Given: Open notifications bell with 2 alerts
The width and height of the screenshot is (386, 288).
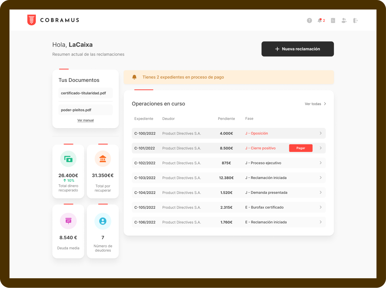Looking at the screenshot, I should (x=320, y=20).
